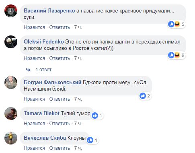
Task: Reply to Tamara Blekot's comment via 'Ответить'
Action: point(60,124)
